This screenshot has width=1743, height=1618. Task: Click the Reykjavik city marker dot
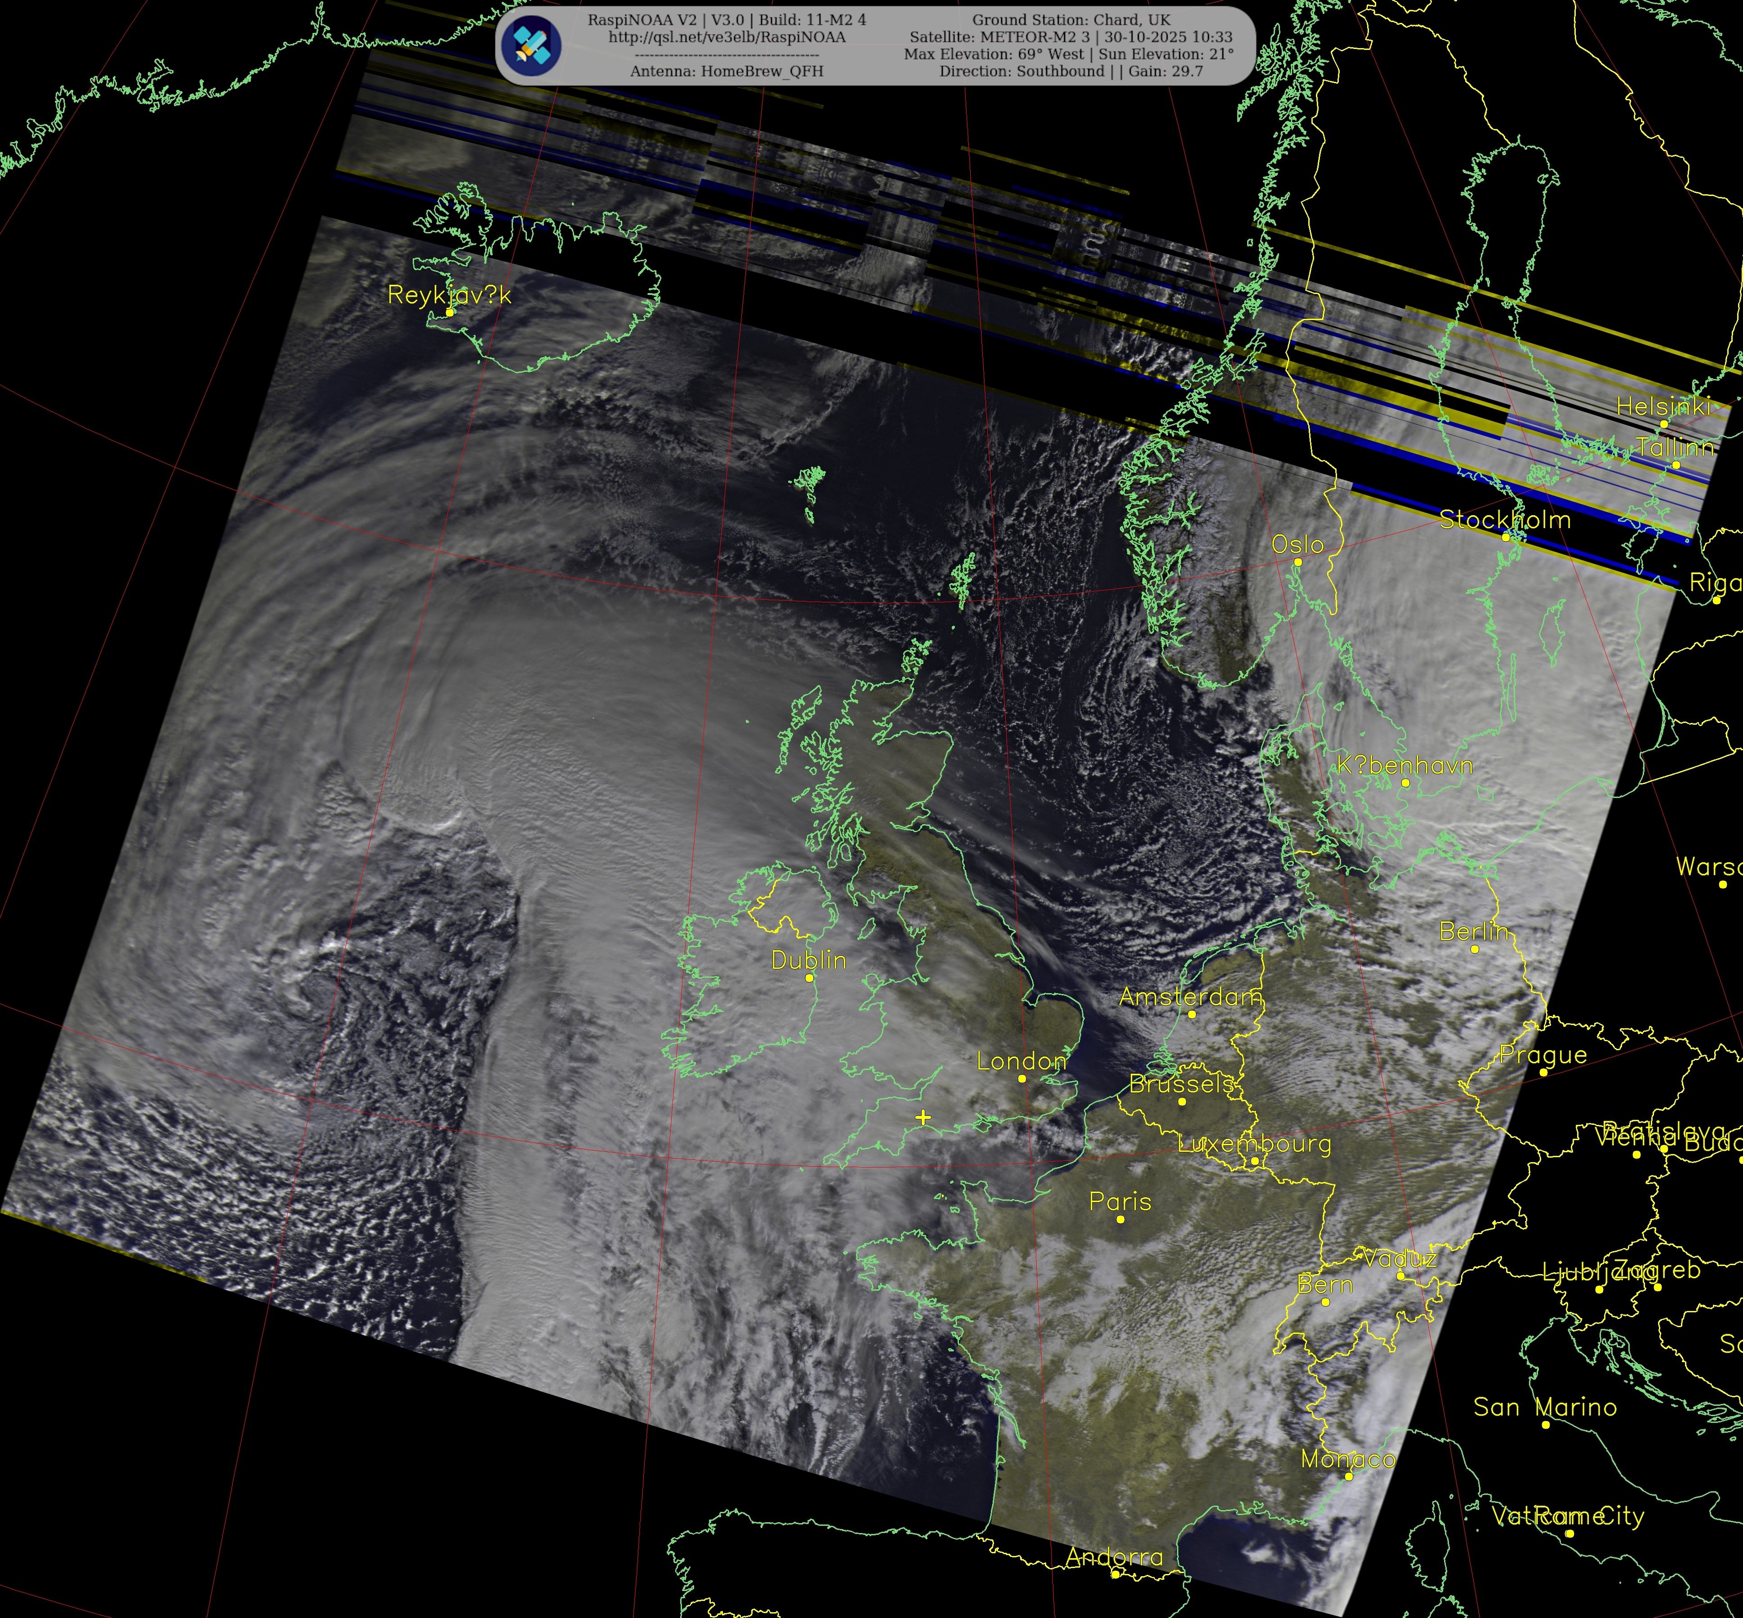pos(449,312)
